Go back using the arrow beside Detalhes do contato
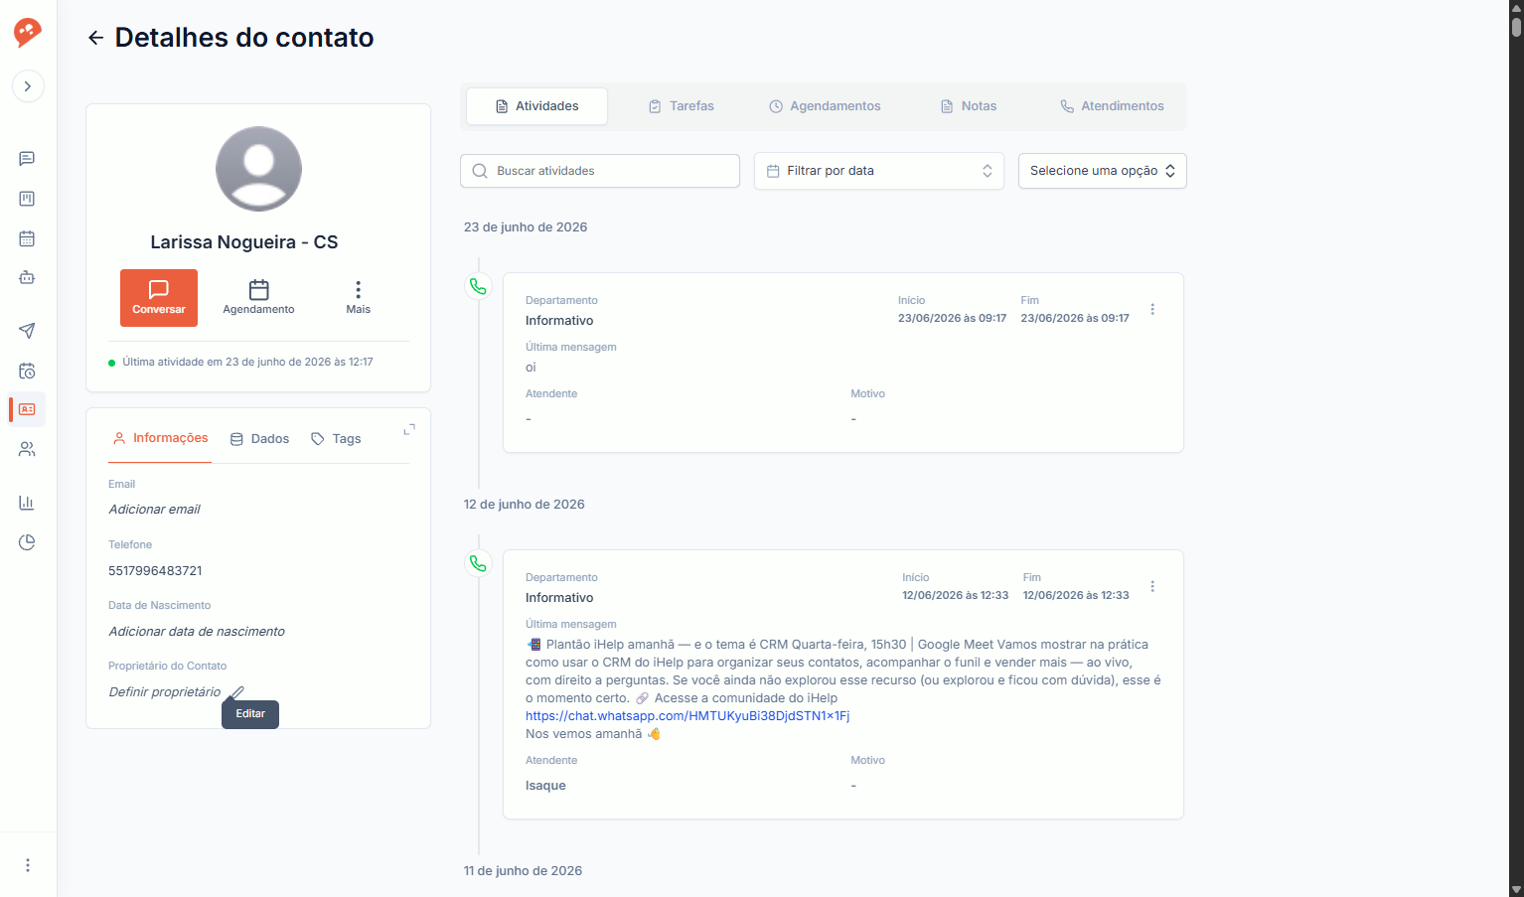 (95, 38)
